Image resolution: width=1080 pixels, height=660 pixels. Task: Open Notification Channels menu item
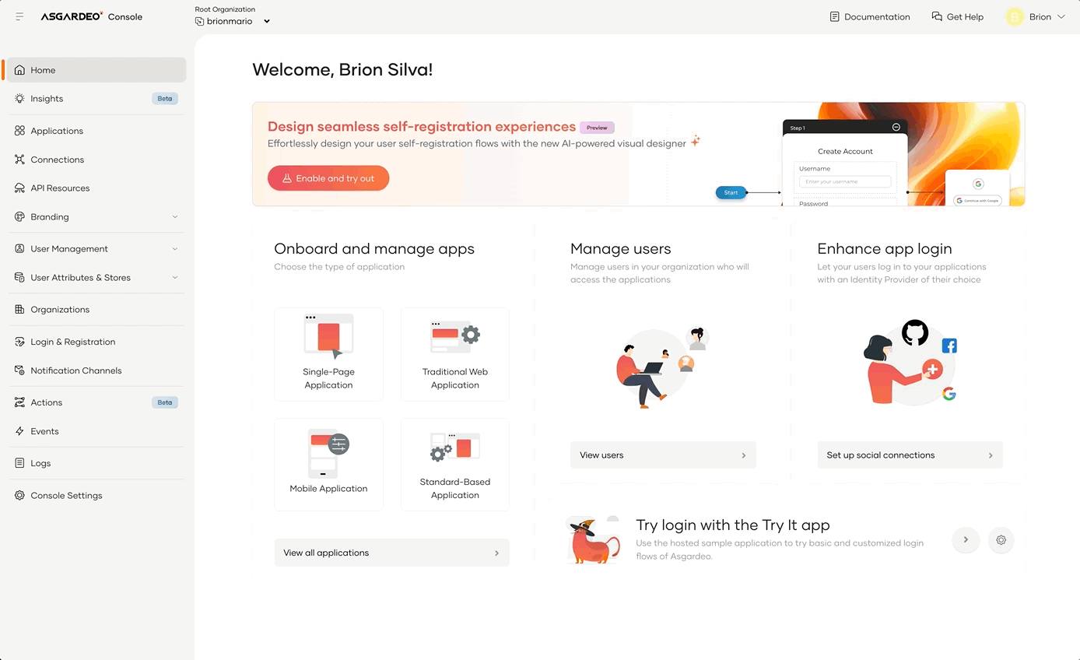coord(97,370)
